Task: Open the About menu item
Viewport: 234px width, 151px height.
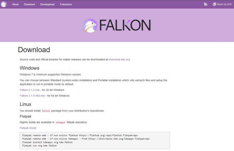Action: click(15, 4)
